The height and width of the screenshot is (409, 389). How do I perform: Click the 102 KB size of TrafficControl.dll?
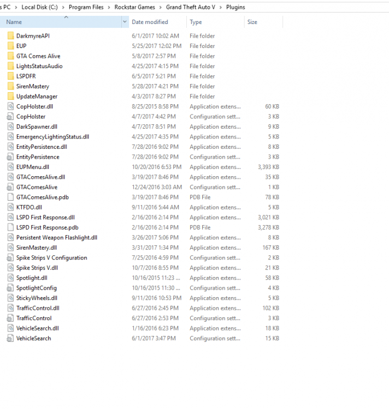[271, 308]
